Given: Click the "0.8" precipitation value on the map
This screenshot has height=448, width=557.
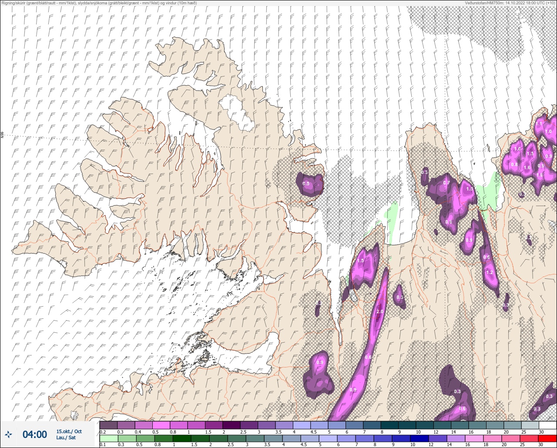Looking at the screenshot, I should [x=514, y=164].
